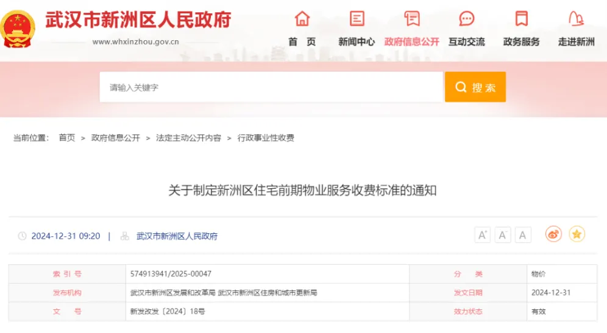Click the bookmark icon above 政务服务

(x=521, y=19)
